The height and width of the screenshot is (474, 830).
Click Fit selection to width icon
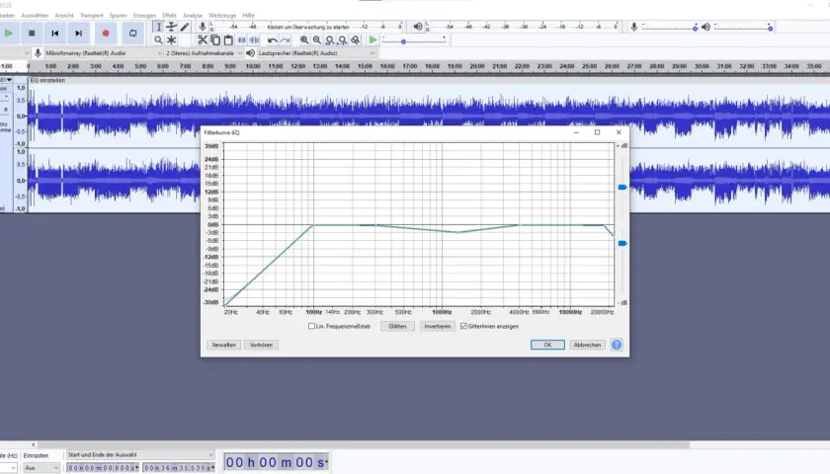coord(330,40)
